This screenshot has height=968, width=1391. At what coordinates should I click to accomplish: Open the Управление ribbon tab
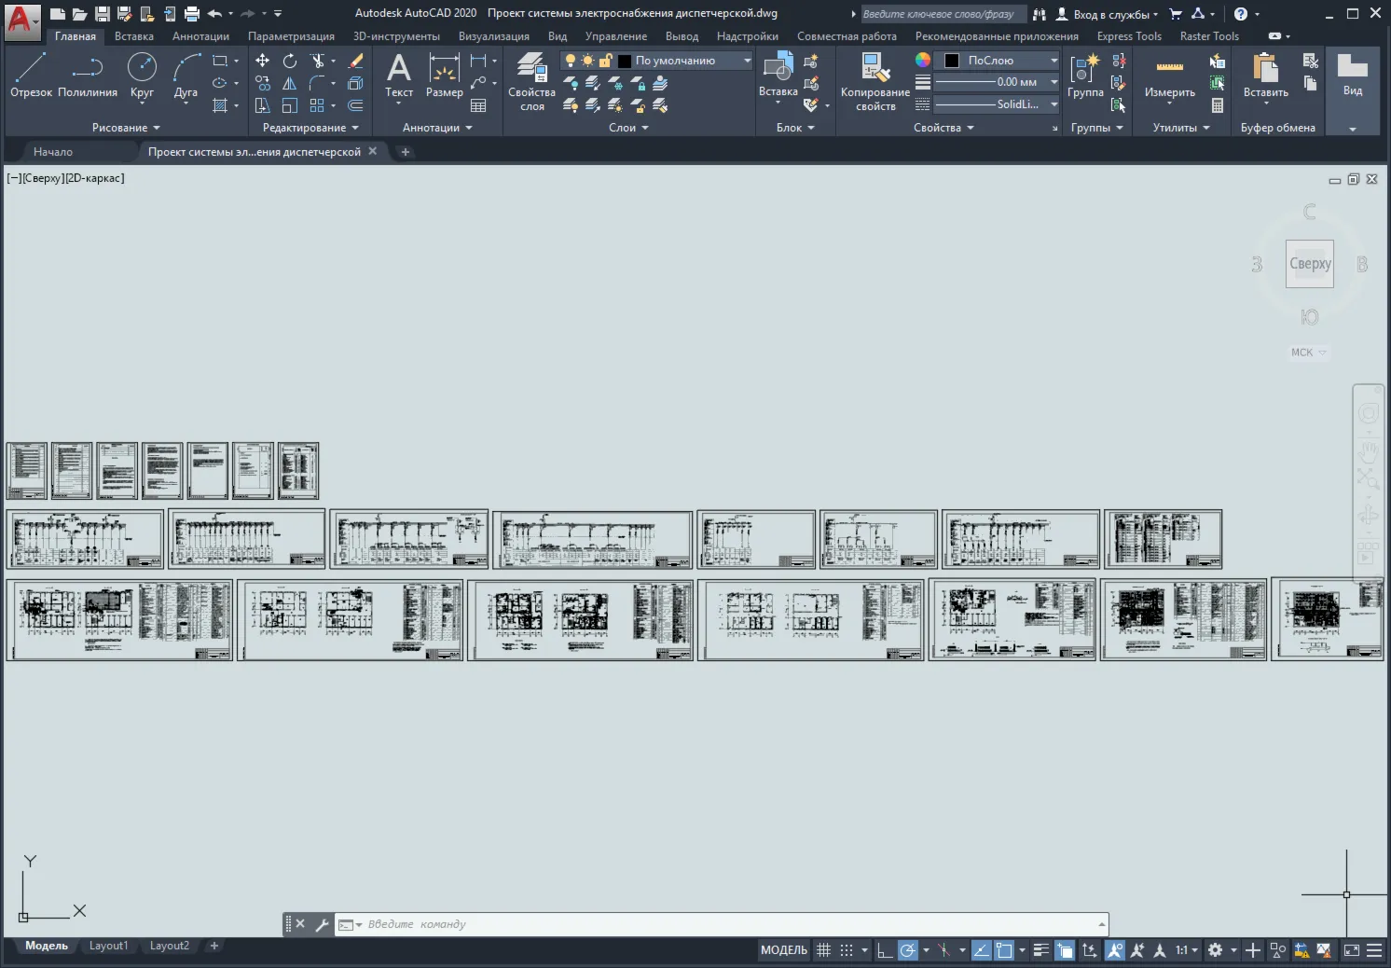pos(616,36)
